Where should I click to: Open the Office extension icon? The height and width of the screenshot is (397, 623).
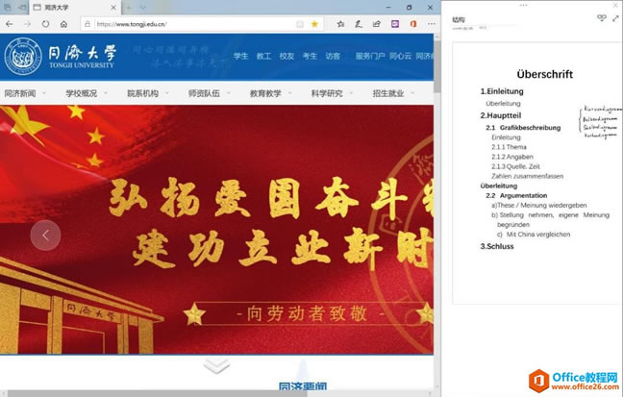[x=413, y=24]
